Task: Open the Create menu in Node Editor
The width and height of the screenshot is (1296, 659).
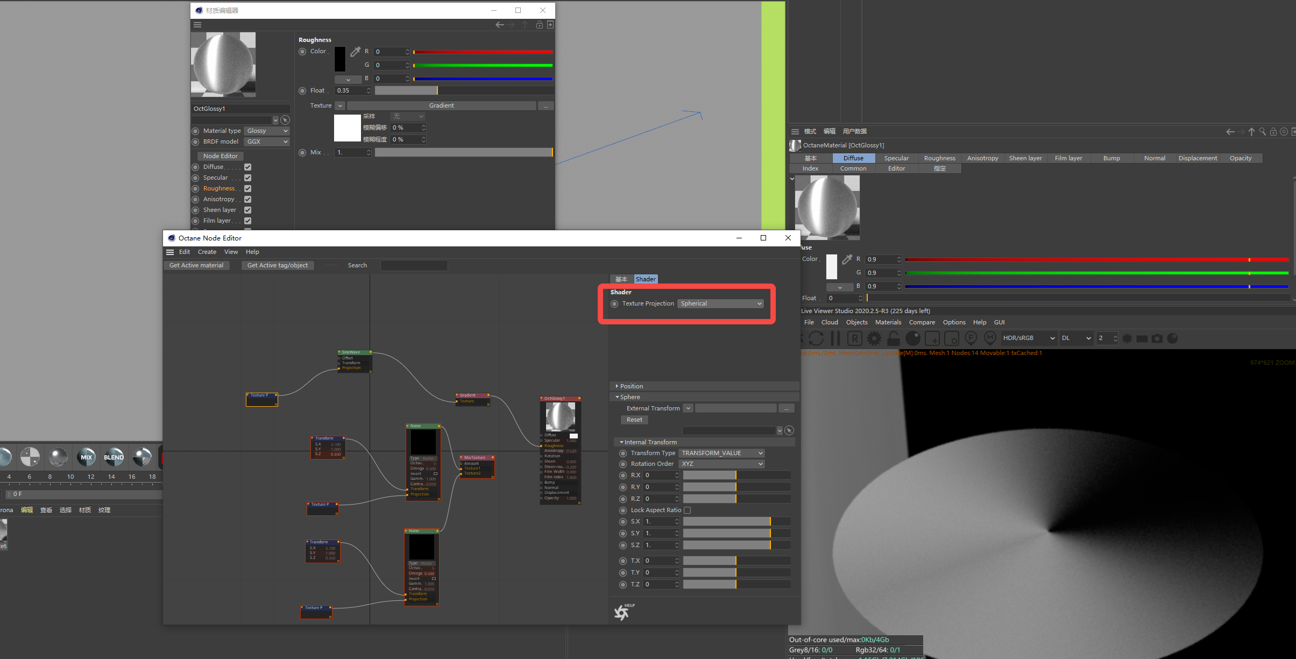Action: click(x=207, y=252)
